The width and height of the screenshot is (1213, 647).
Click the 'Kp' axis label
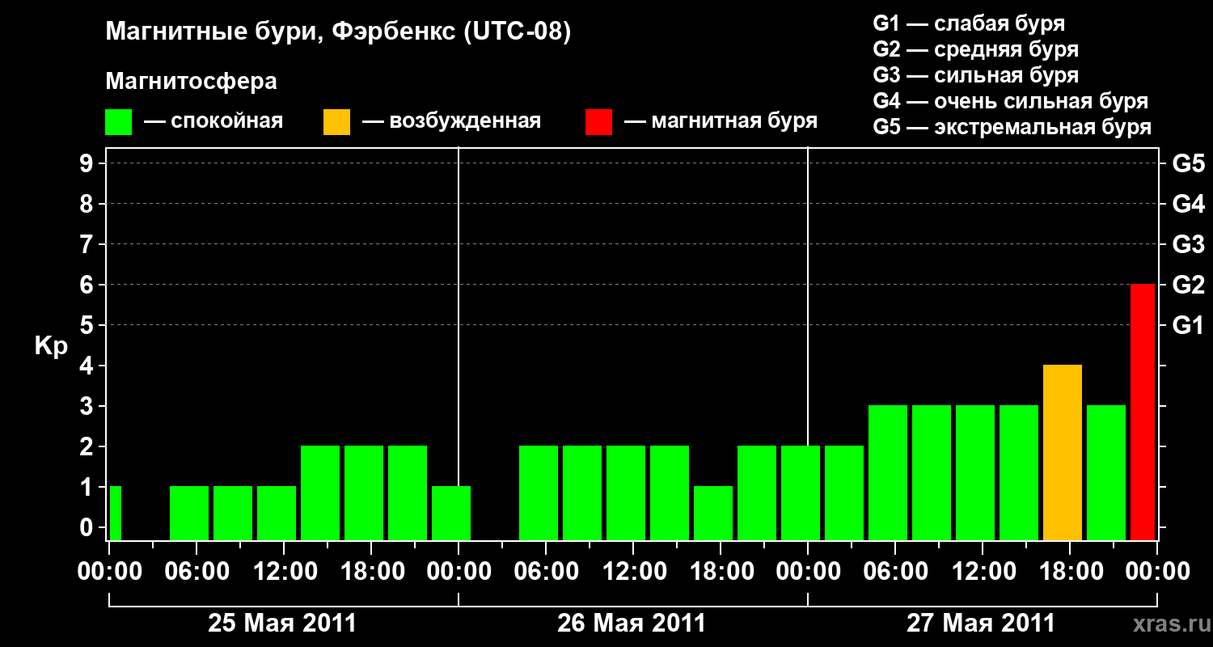(x=51, y=346)
